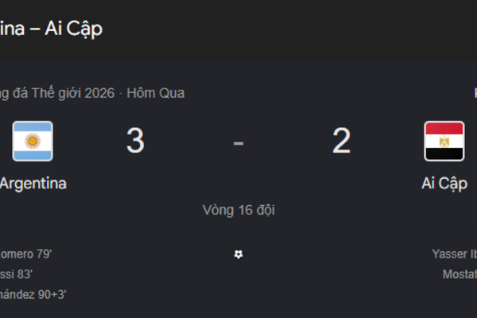
Task: Click Egypt's score of 2
Action: [x=341, y=140]
